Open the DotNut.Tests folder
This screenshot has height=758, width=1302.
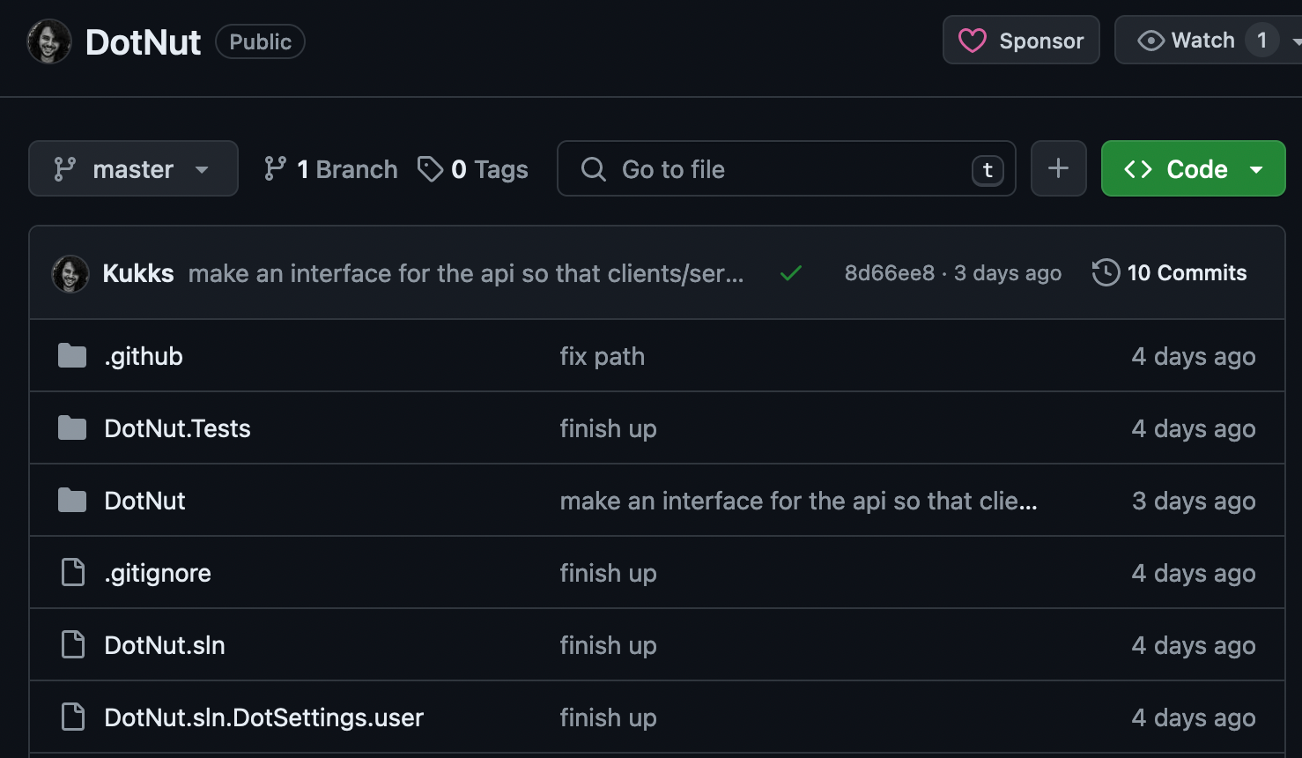(177, 428)
